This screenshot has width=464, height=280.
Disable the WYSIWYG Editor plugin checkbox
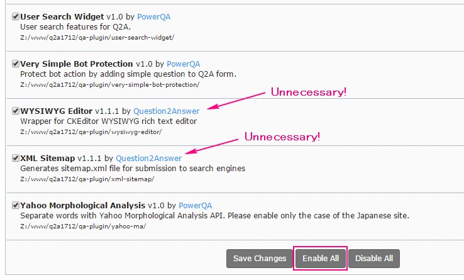pos(16,111)
